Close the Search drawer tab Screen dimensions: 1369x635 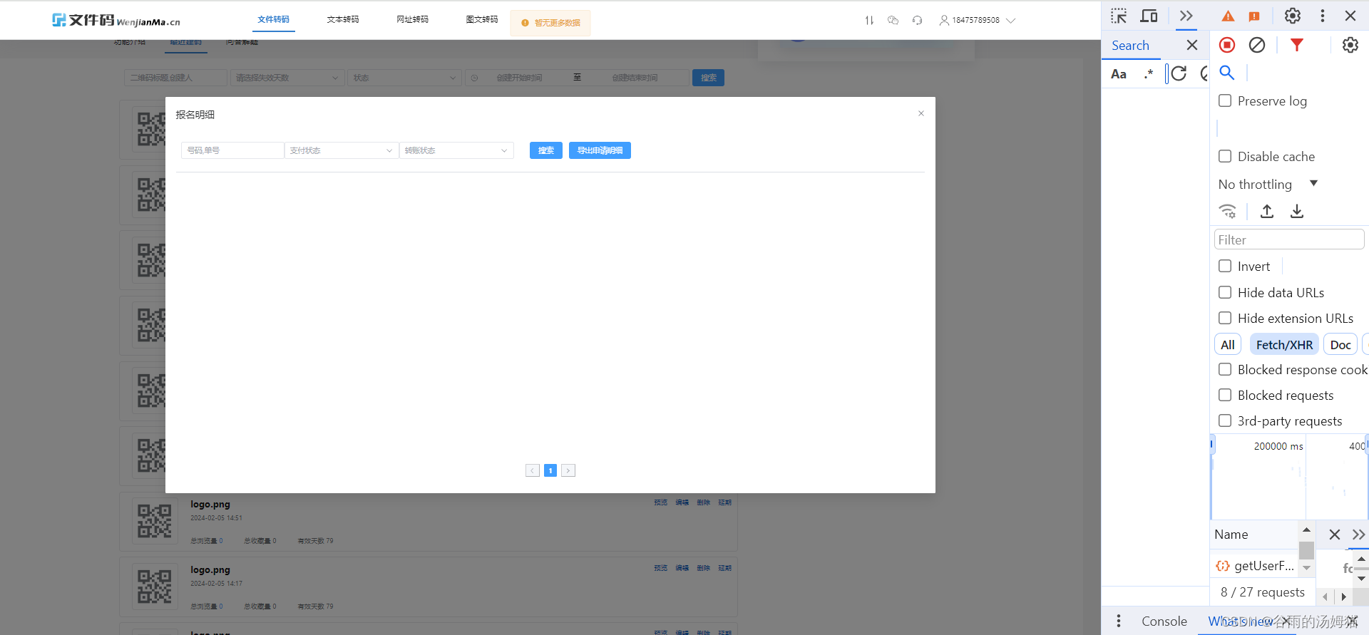click(1192, 45)
